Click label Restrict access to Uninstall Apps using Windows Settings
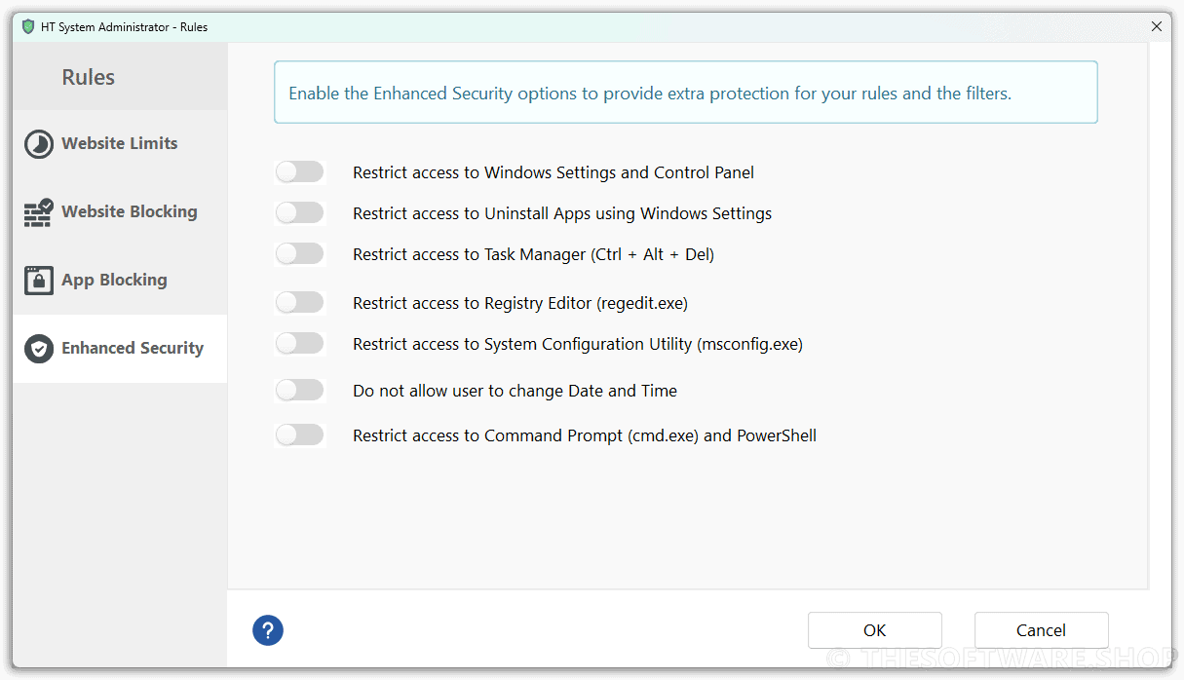 click(562, 213)
